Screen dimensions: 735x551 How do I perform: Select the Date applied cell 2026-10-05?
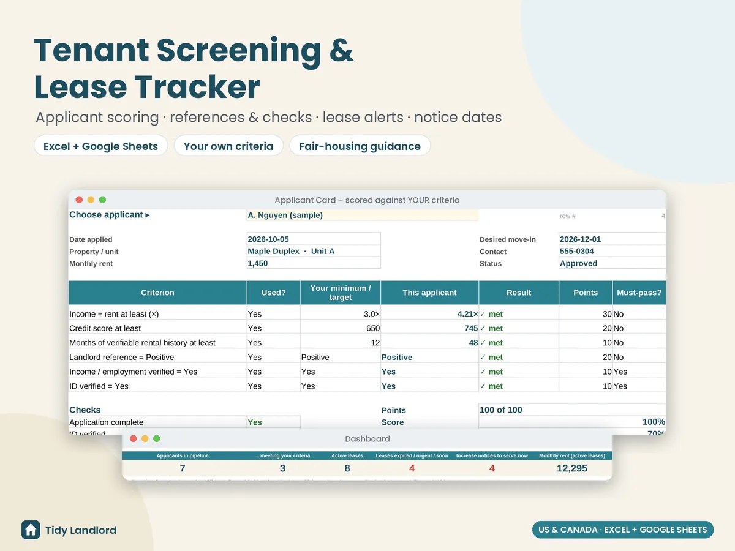(314, 239)
